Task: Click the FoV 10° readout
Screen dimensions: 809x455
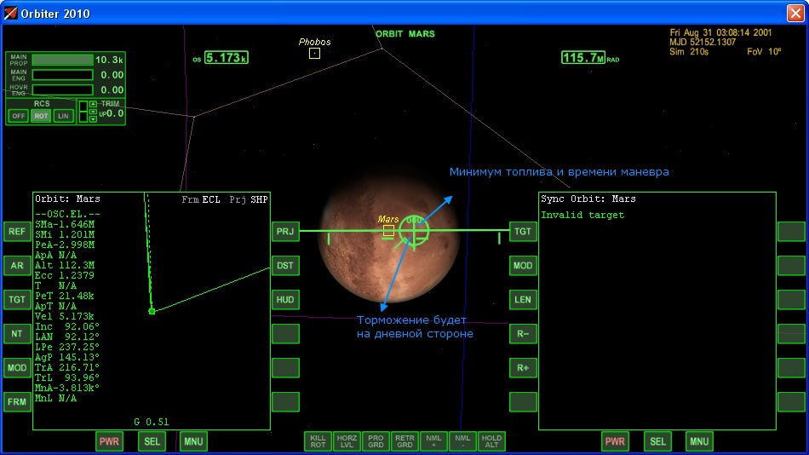Action: [x=764, y=52]
